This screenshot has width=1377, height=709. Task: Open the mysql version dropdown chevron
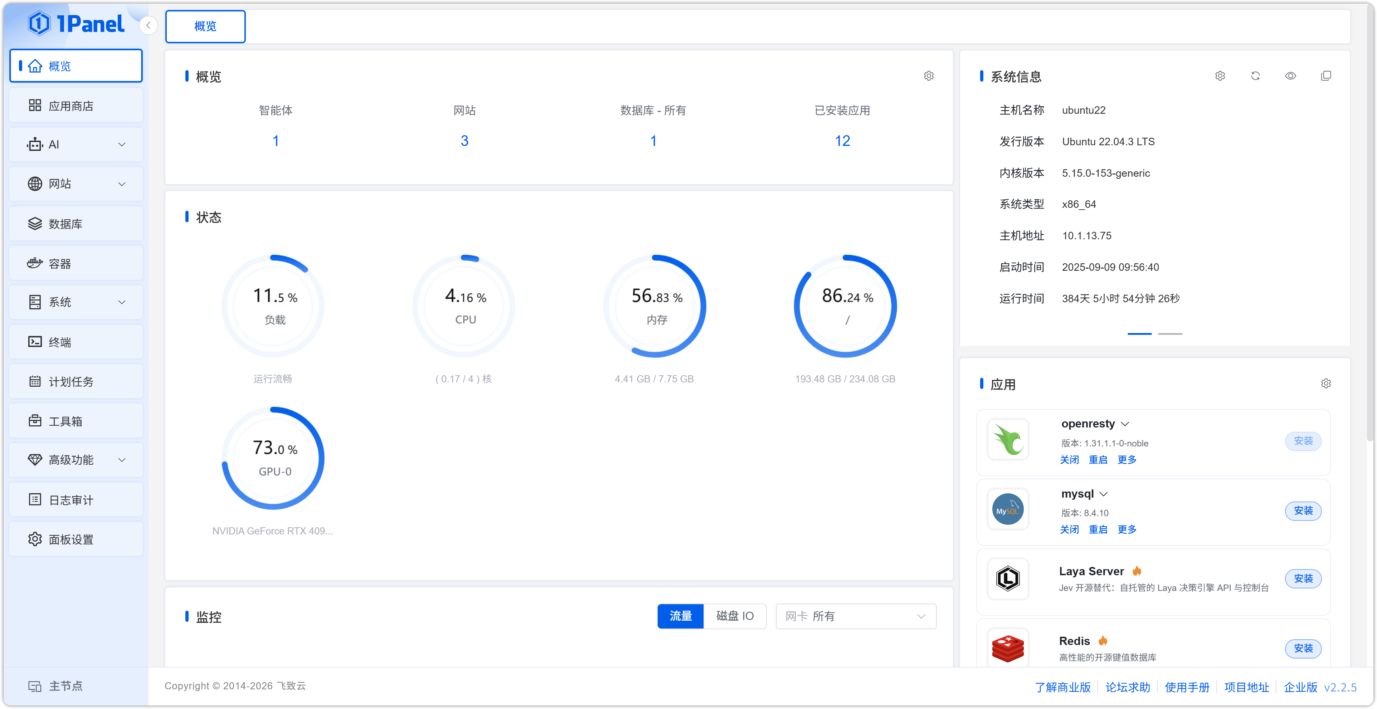click(1104, 494)
